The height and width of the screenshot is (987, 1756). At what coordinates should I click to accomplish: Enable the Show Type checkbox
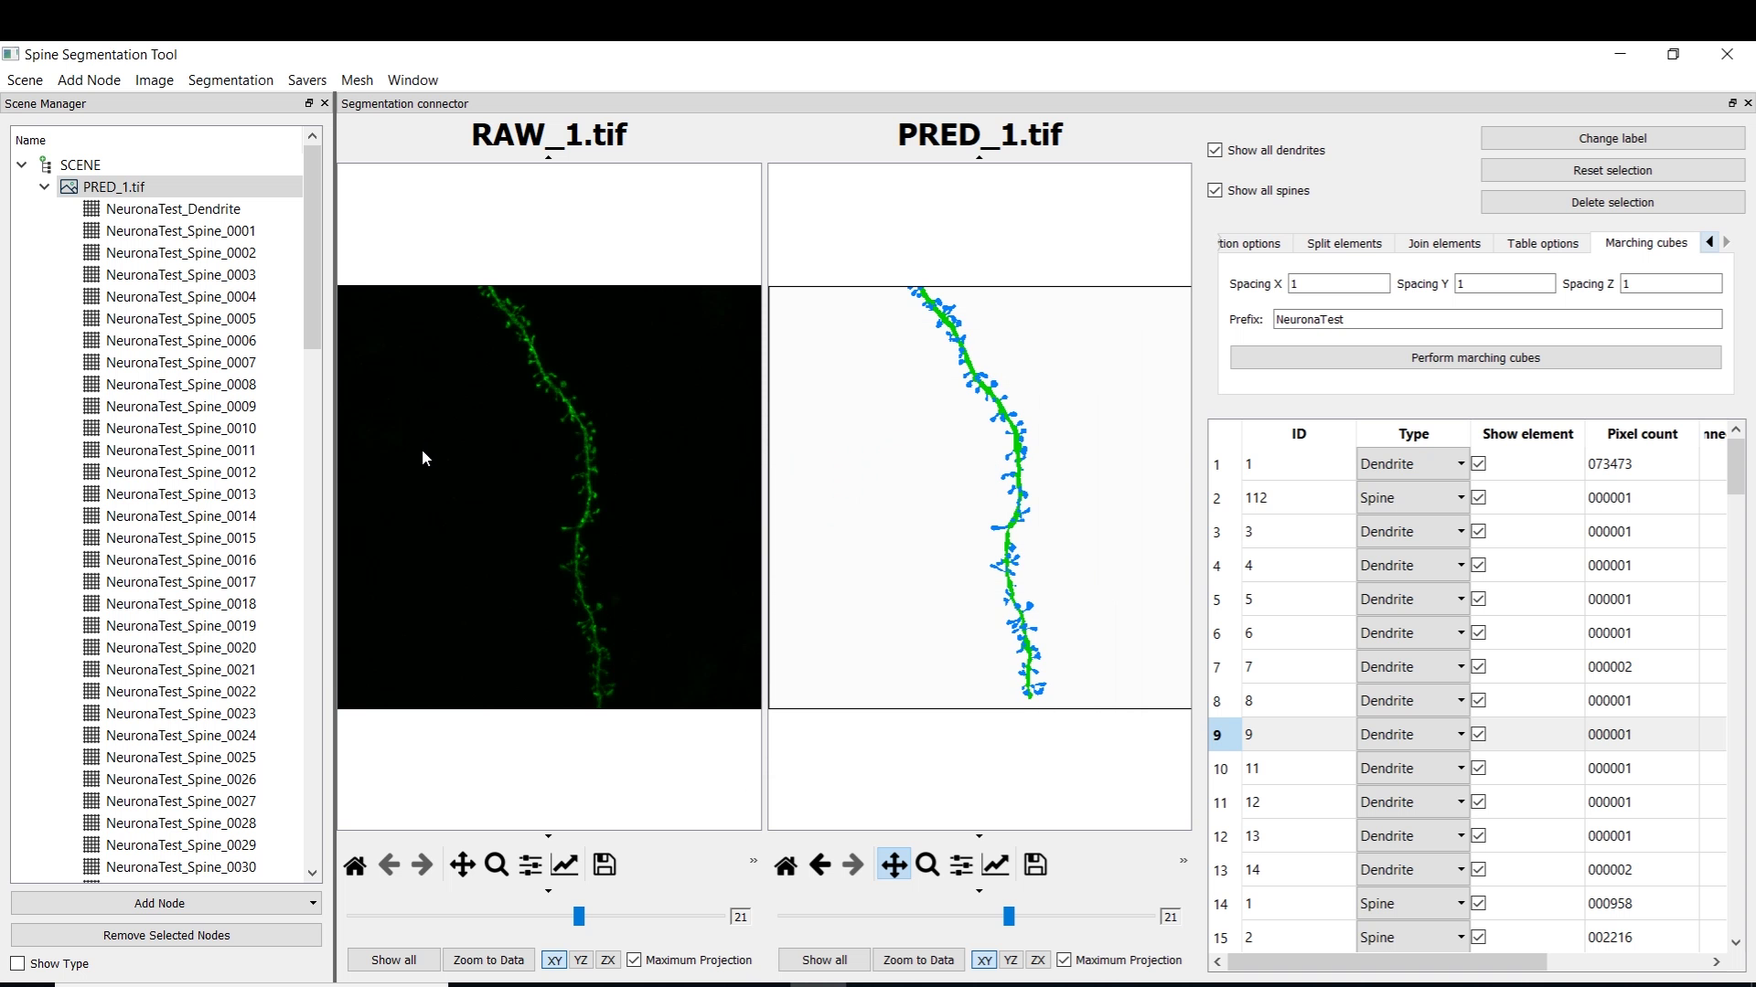point(17,963)
